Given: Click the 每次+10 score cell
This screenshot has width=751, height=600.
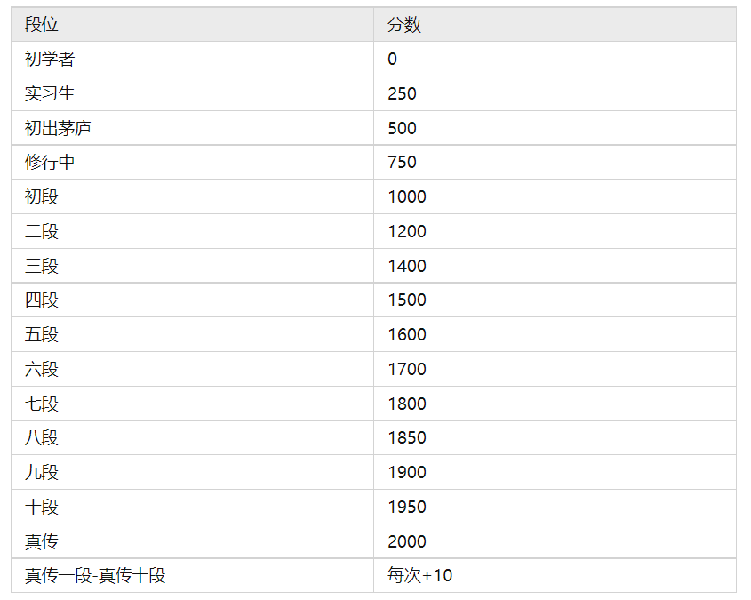Looking at the screenshot, I should pyautogui.click(x=419, y=575).
